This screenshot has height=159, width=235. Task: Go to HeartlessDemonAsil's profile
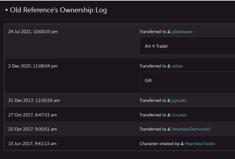tap(191, 129)
